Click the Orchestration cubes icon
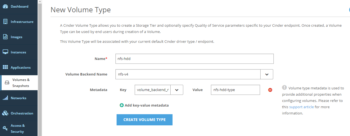 pyautogui.click(x=5, y=113)
